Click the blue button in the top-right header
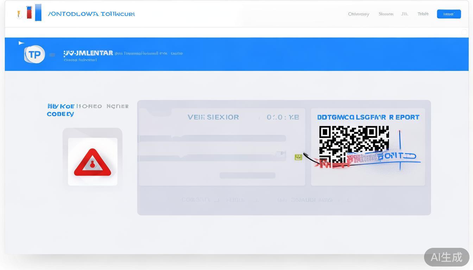The height and width of the screenshot is (270, 473). click(449, 14)
